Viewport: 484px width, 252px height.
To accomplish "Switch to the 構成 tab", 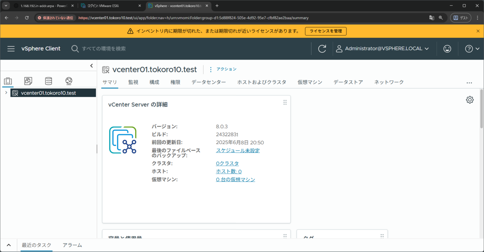I will pos(154,82).
